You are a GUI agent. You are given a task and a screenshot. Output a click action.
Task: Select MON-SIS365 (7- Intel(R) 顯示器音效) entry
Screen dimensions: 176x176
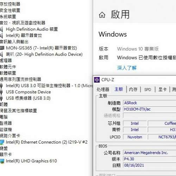(42, 48)
